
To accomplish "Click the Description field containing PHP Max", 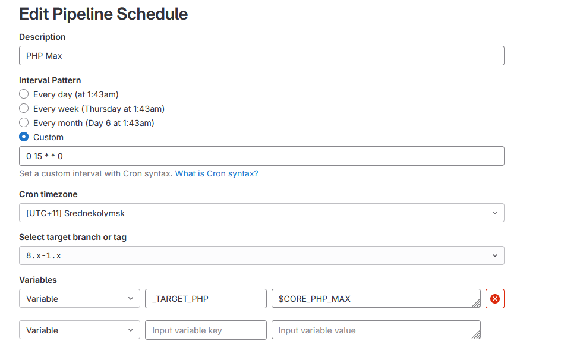I will (x=261, y=55).
